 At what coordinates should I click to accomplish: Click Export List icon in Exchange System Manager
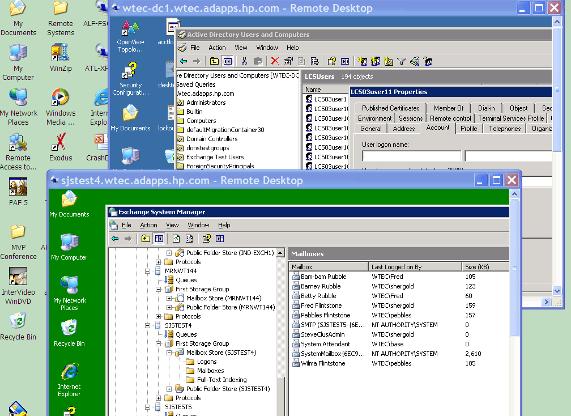189,239
